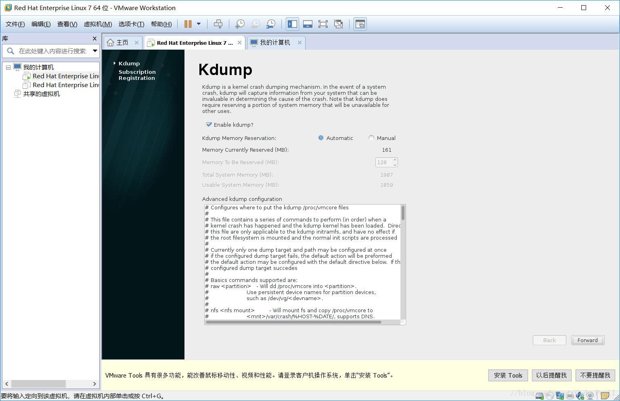Click the home icon on 主页 tab
Viewport: 620px width, 401px height.
pyautogui.click(x=110, y=43)
